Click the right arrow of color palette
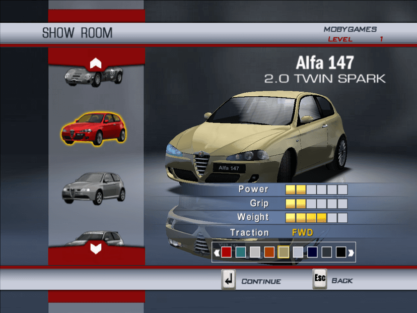This screenshot has width=417, height=313. point(351,253)
